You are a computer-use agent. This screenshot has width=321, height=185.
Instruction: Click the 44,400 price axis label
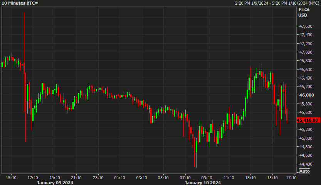pos(306,164)
